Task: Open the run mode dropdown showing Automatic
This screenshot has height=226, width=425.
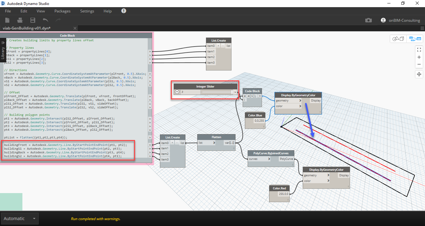Action: [x=20, y=219]
